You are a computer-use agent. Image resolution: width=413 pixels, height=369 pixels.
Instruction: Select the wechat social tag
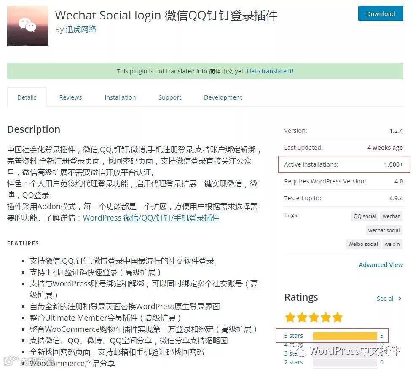pos(384,230)
